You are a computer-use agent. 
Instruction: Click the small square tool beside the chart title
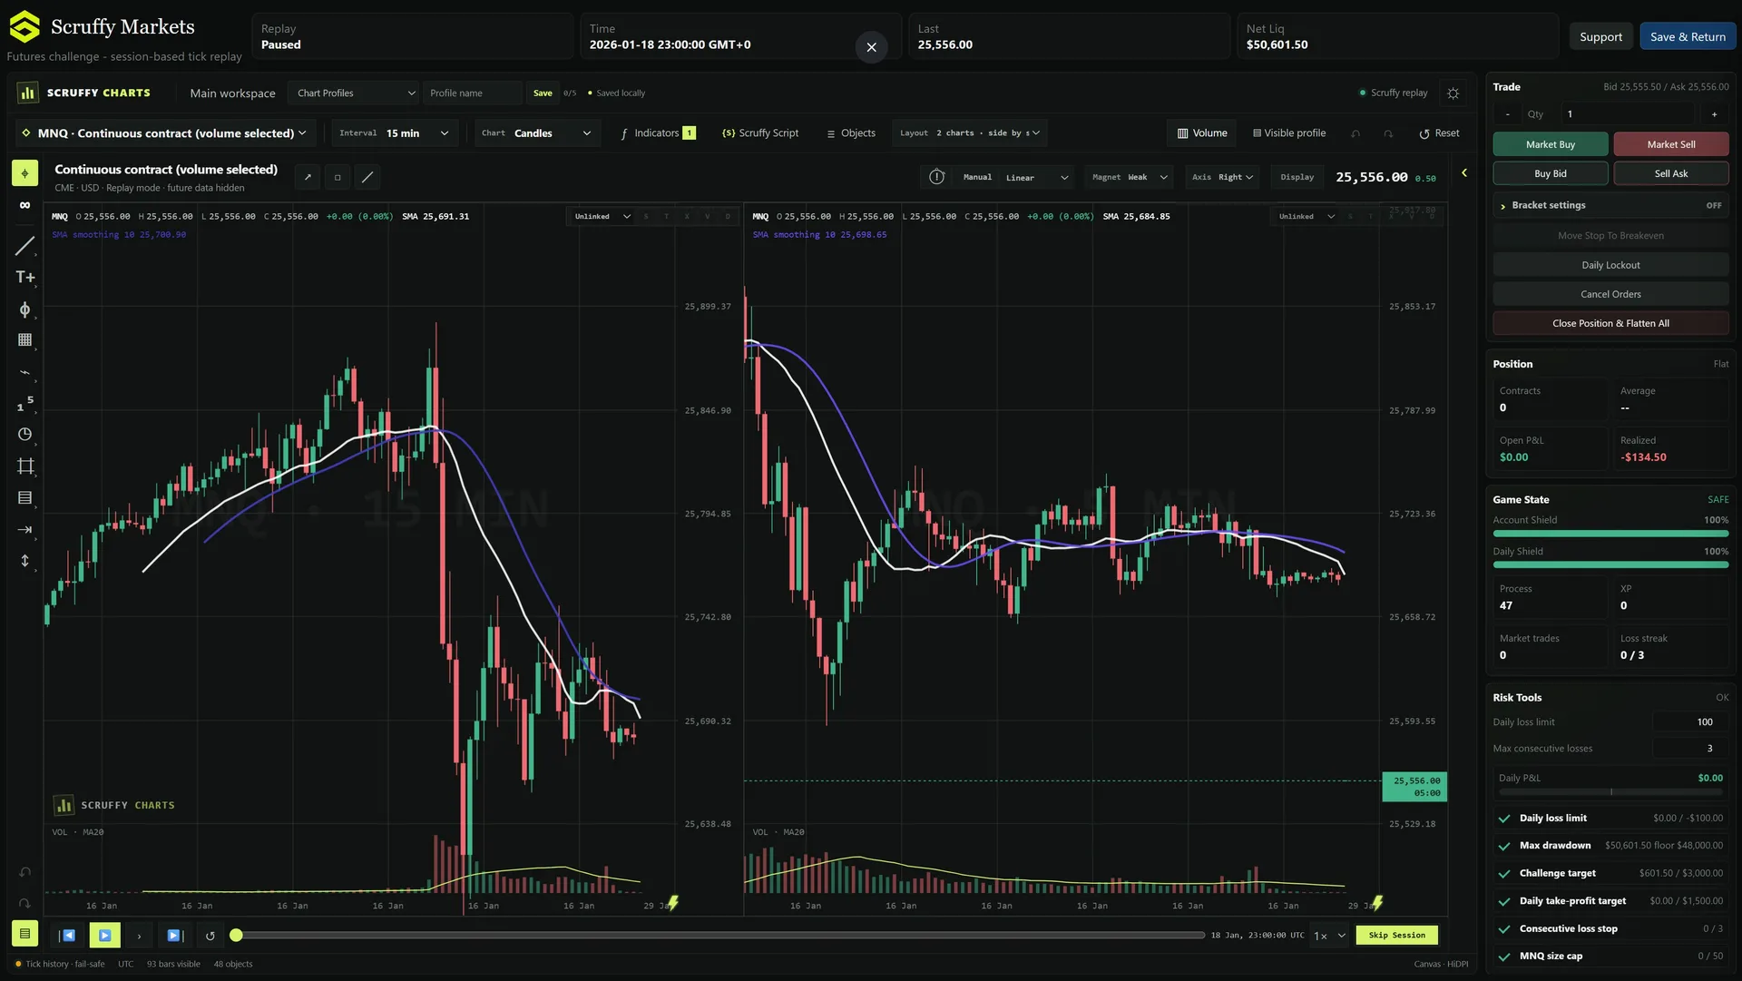(338, 177)
